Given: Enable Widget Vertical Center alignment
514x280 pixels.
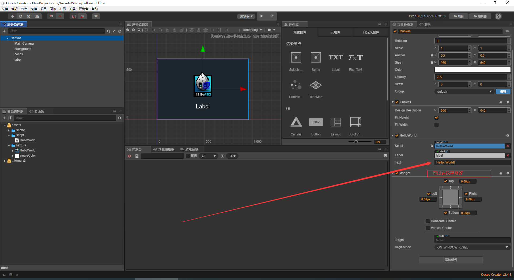Looking at the screenshot, I should pyautogui.click(x=428, y=228).
